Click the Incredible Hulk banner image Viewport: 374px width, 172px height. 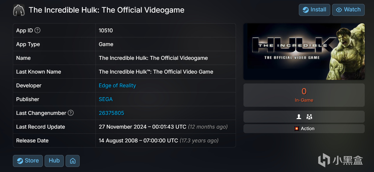coord(304,51)
